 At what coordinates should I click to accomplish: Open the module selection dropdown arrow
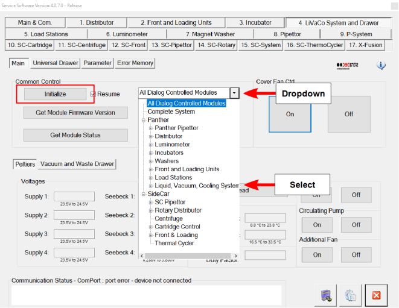234,93
